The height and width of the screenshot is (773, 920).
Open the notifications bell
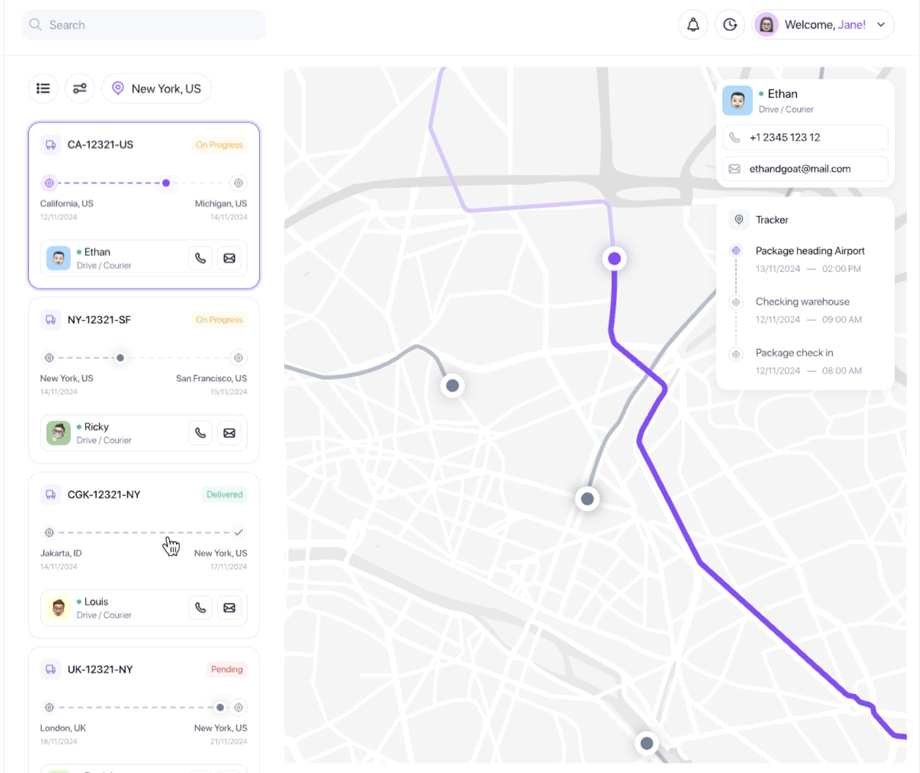(x=693, y=25)
